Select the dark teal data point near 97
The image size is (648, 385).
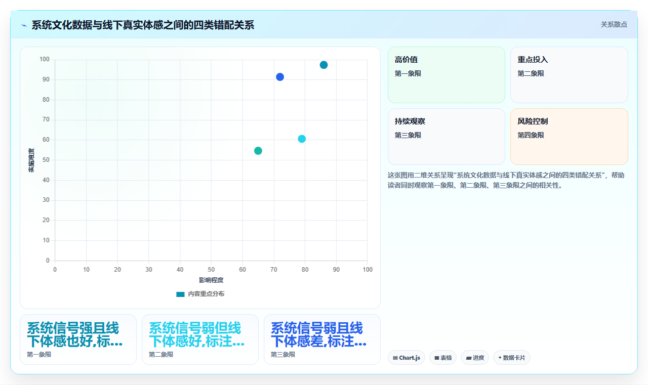tap(323, 65)
